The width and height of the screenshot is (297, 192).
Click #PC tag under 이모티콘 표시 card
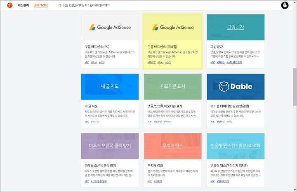[x=150, y=122]
